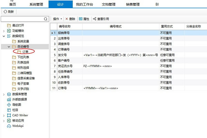Open the 数据库管理 database item

pyautogui.click(x=20, y=94)
